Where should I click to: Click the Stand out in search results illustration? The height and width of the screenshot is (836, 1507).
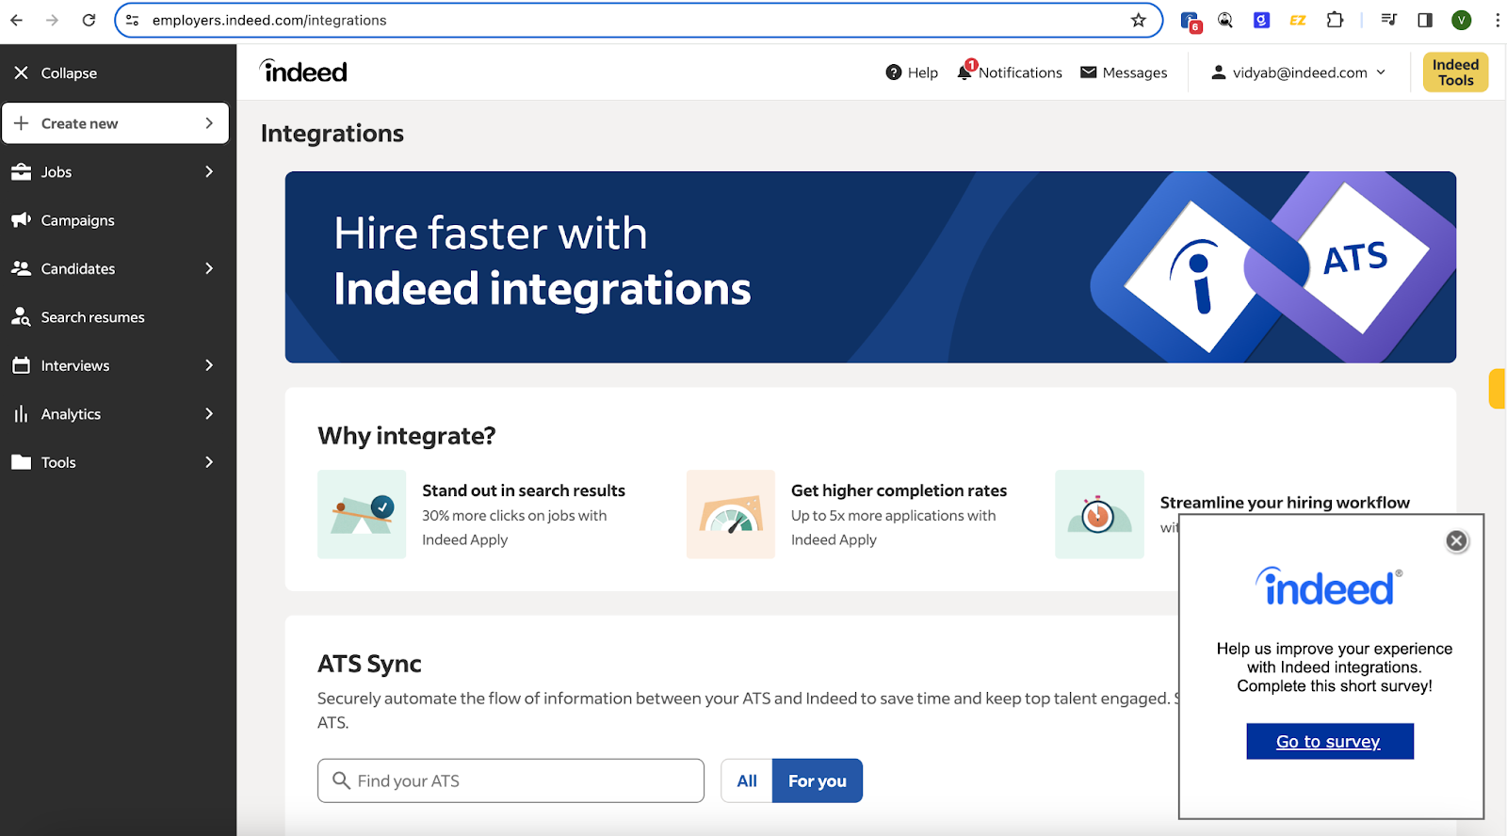(362, 514)
